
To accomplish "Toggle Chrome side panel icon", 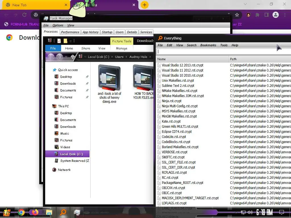I will [x=267, y=15].
